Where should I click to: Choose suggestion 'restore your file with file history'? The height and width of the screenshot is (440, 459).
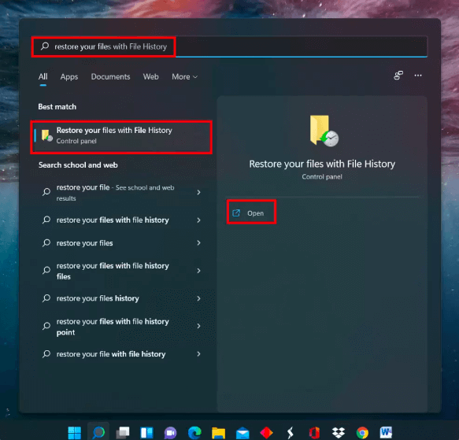[x=111, y=354]
